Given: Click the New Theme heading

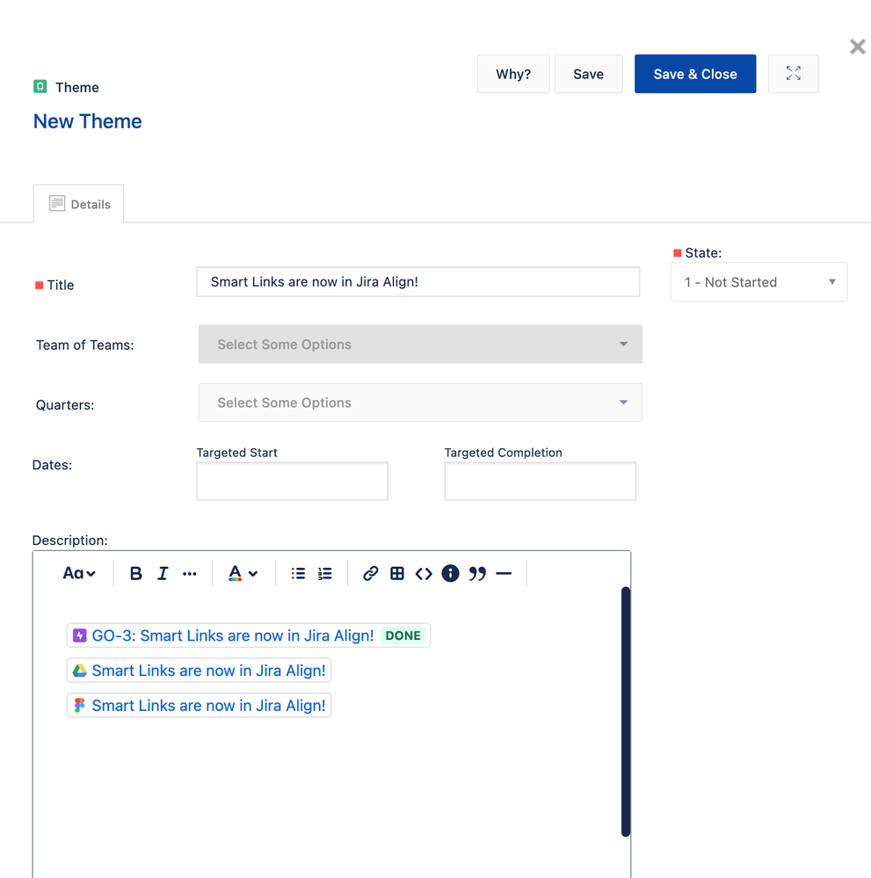Looking at the screenshot, I should point(87,121).
